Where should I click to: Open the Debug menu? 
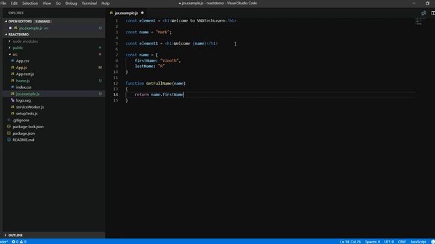pos(71,3)
